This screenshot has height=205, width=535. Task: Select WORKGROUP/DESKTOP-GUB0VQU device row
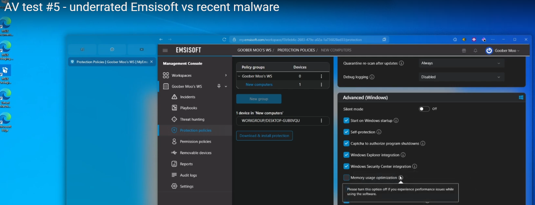point(283,121)
